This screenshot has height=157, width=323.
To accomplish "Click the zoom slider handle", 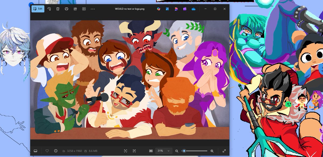I will pos(184,151).
